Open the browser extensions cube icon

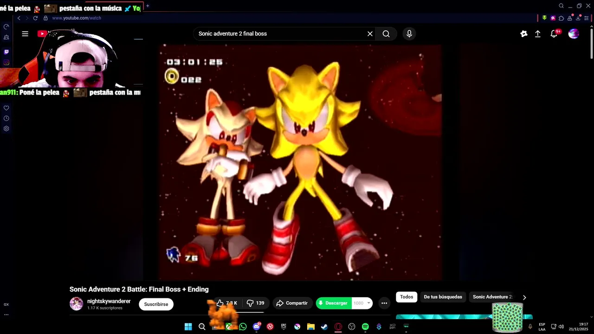point(561,18)
